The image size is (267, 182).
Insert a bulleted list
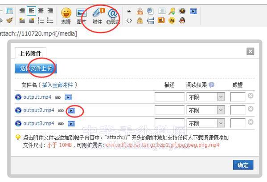tap(50, 20)
